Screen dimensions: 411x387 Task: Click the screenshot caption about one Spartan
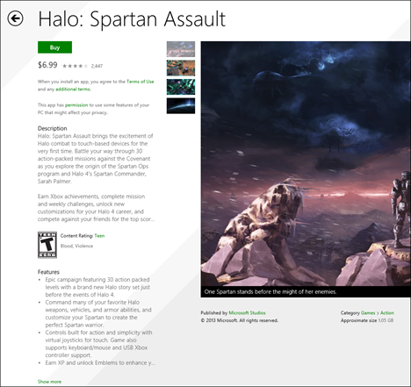270,291
